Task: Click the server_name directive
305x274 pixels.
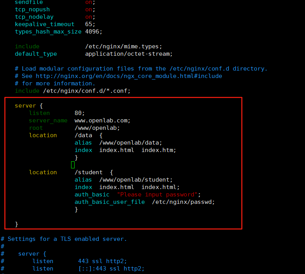Action: point(48,120)
